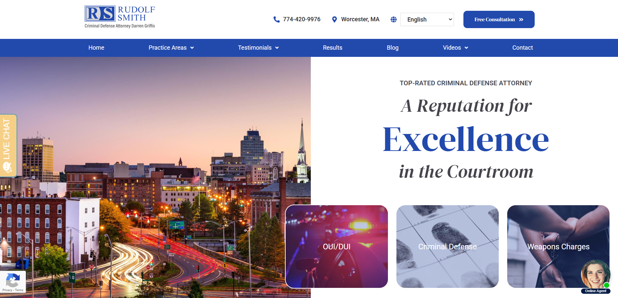Click the Worcester, MA location link
The height and width of the screenshot is (298, 618).
360,19
